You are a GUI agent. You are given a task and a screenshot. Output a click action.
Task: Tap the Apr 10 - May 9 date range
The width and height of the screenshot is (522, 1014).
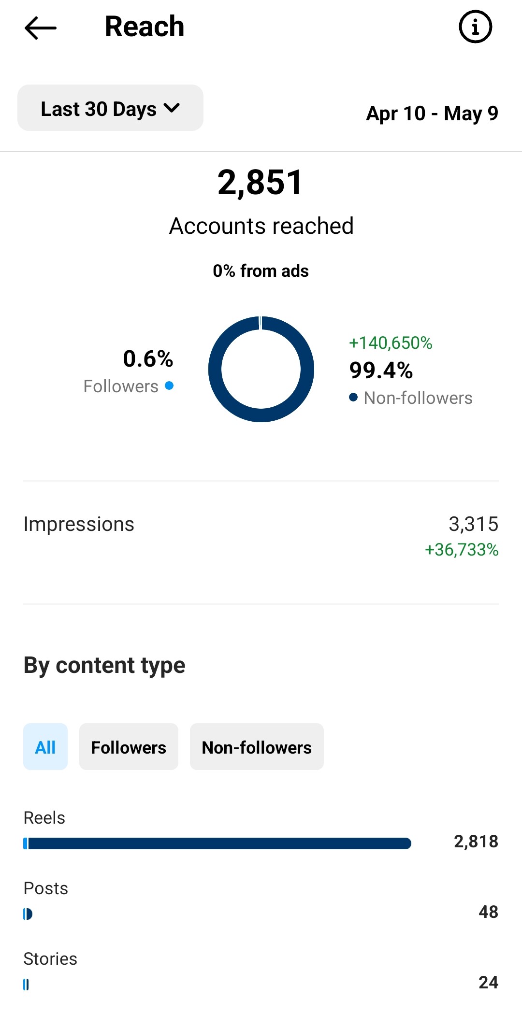432,114
